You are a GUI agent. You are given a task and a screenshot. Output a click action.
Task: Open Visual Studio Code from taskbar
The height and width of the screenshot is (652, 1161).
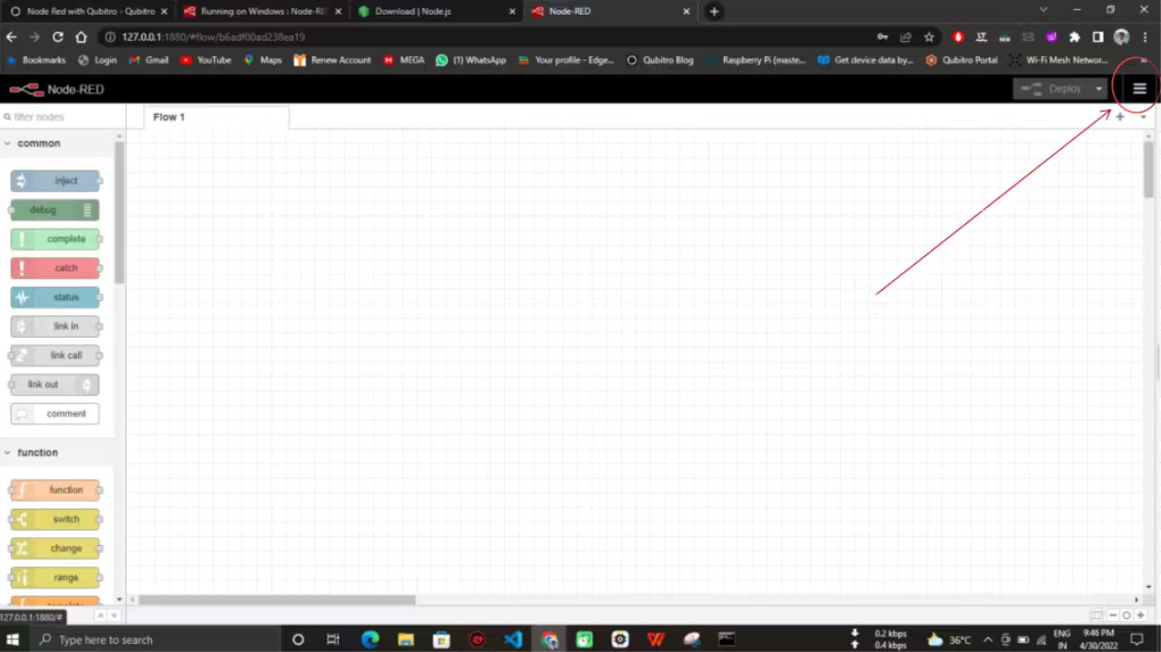pyautogui.click(x=513, y=639)
